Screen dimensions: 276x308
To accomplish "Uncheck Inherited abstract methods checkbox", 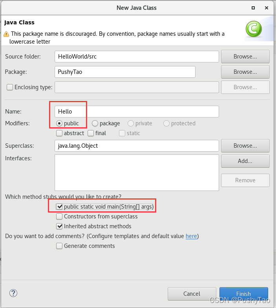I will pyautogui.click(x=59, y=226).
